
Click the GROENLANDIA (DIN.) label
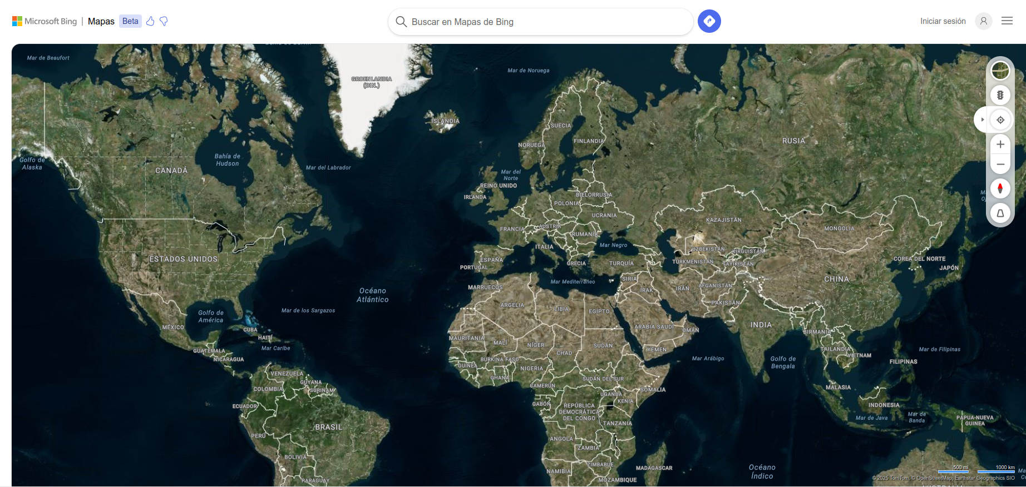(x=372, y=82)
